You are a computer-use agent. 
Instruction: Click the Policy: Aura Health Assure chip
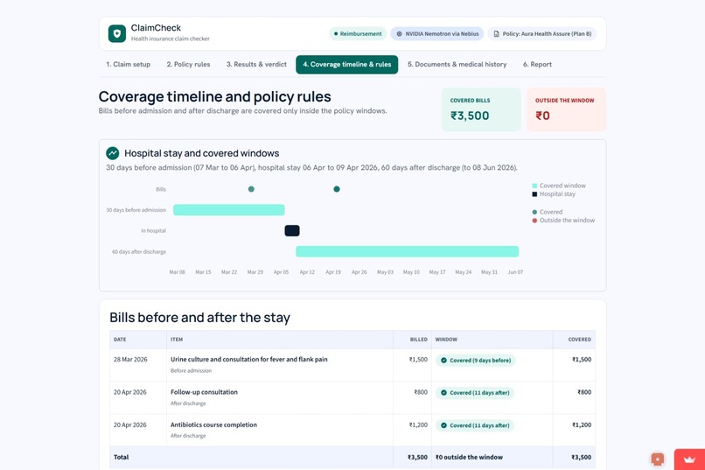click(542, 34)
